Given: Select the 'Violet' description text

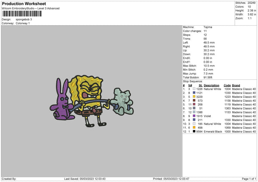Looking at the screenshot, I should (207, 116).
